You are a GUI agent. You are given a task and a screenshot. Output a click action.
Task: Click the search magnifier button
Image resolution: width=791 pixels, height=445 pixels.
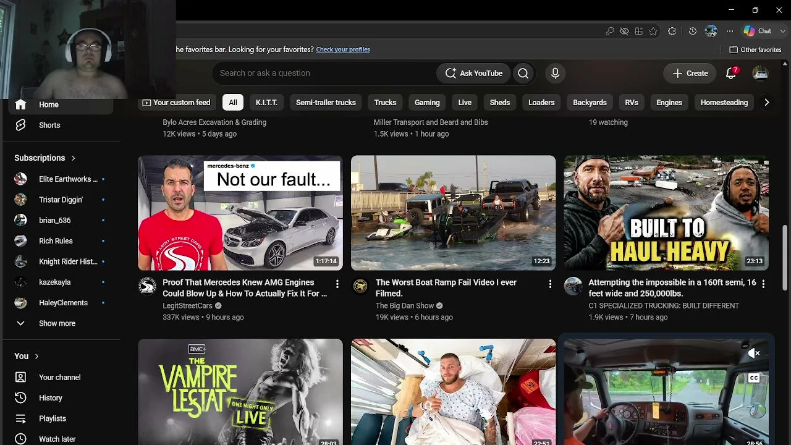tap(523, 73)
